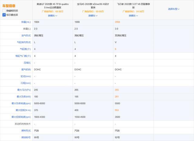Click the 最大功率转速(rpm) row label
Image resolution: width=194 pixels, height=141 pixels.
pyautogui.click(x=21, y=103)
